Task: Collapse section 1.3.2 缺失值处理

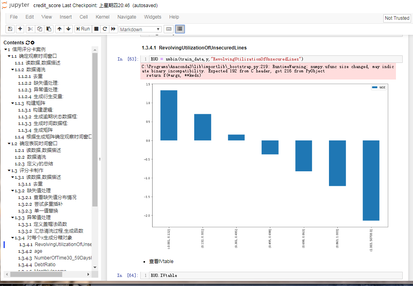Action: coord(13,191)
